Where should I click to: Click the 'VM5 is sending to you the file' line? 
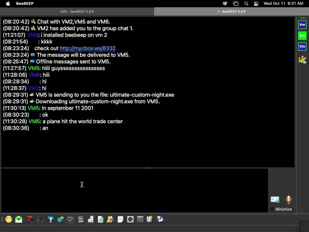[x=105, y=95]
